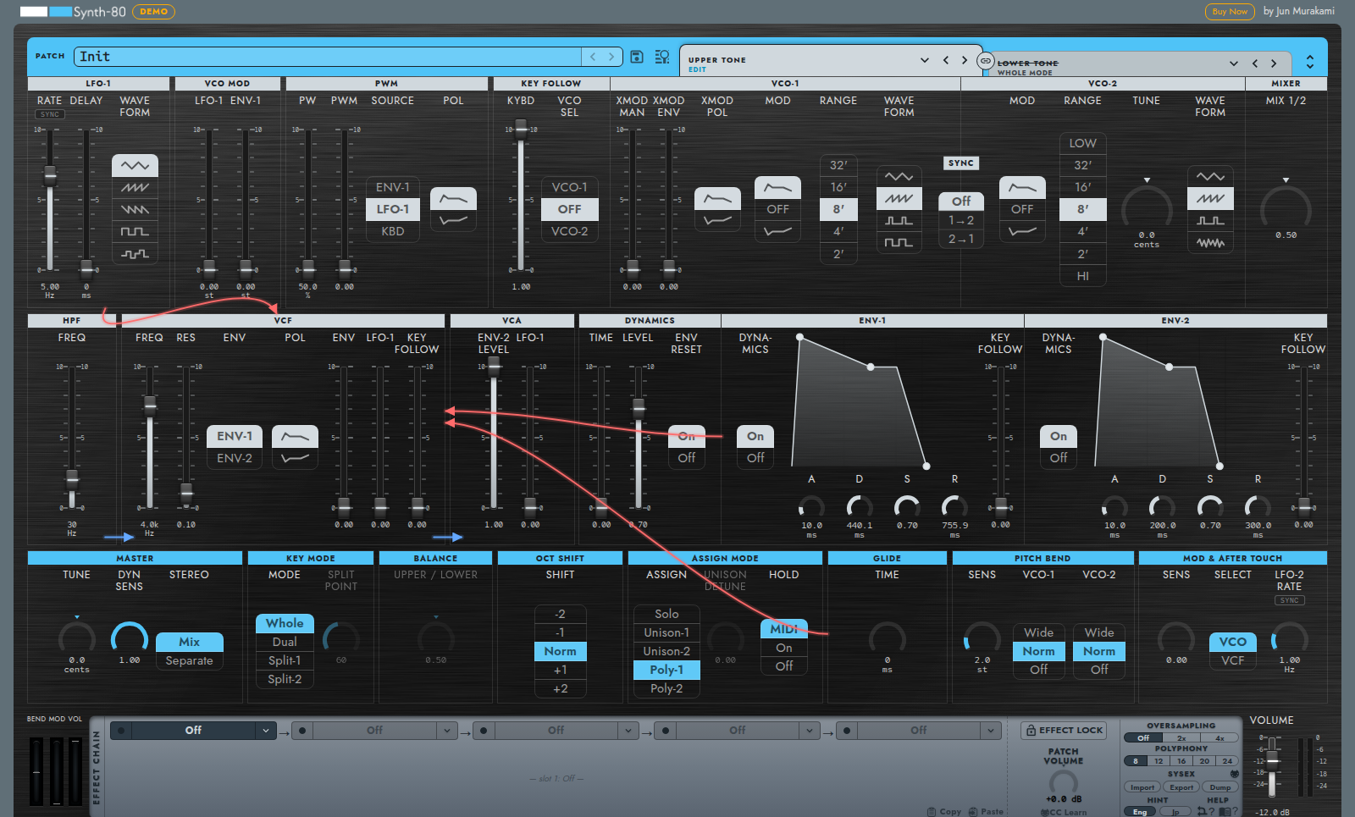Set oversampling to 2x

(x=1181, y=738)
